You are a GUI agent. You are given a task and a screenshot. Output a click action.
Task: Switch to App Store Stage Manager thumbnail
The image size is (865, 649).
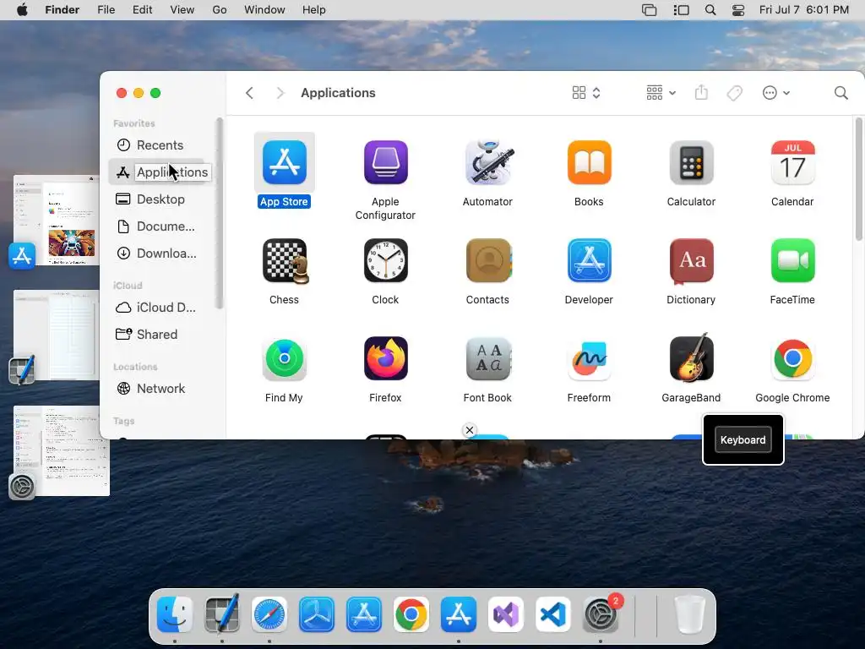[x=57, y=221]
